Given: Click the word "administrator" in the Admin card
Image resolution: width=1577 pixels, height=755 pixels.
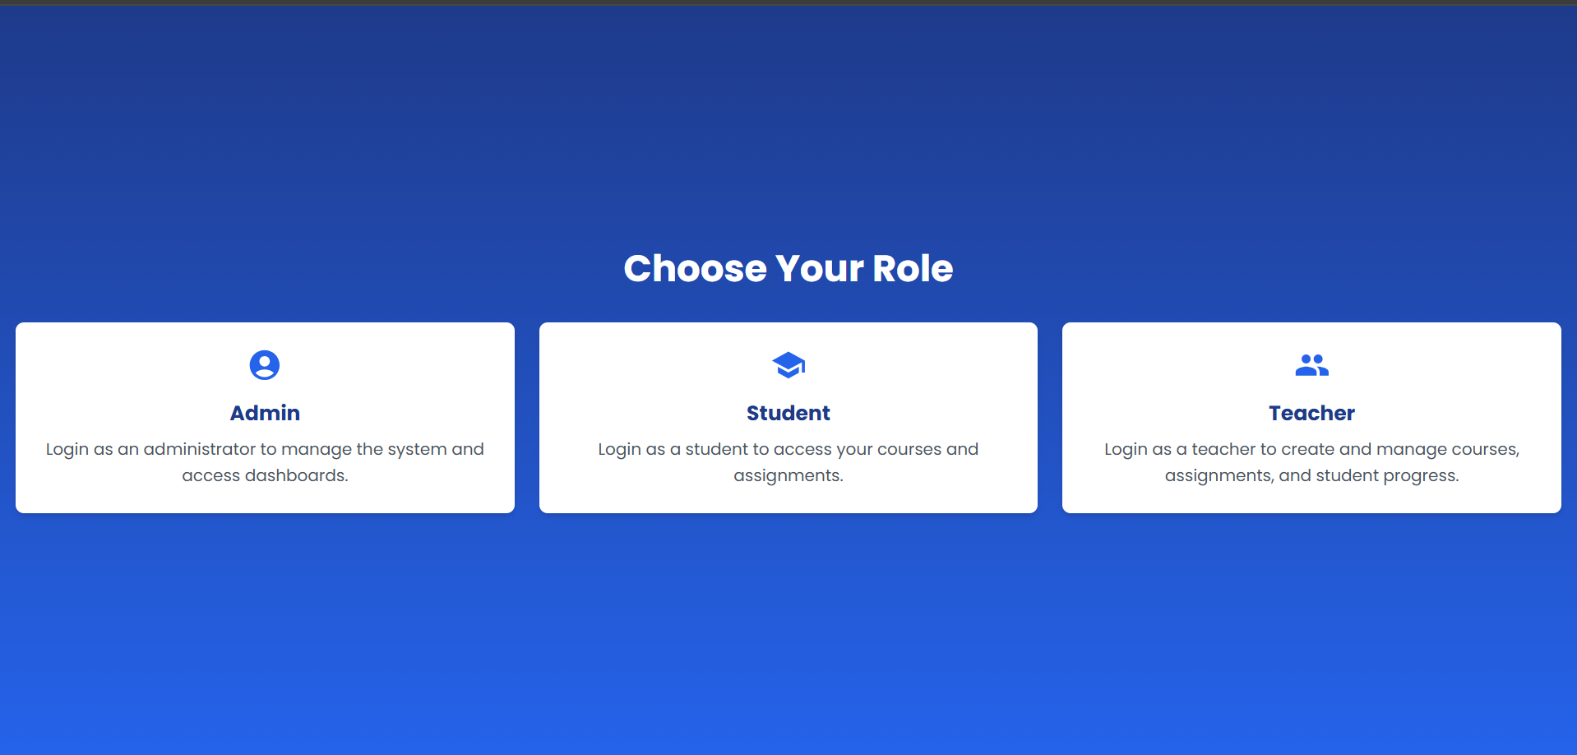Looking at the screenshot, I should point(200,450).
